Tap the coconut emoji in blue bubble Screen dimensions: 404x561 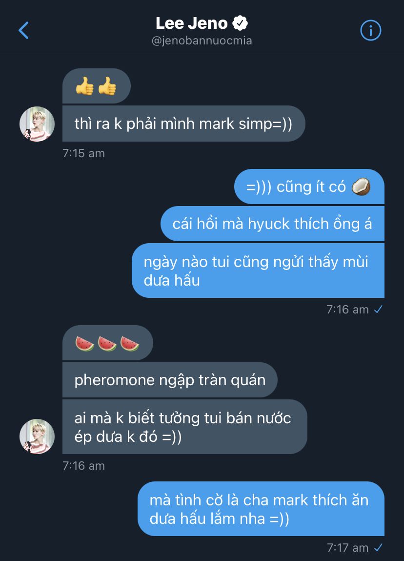click(x=361, y=187)
